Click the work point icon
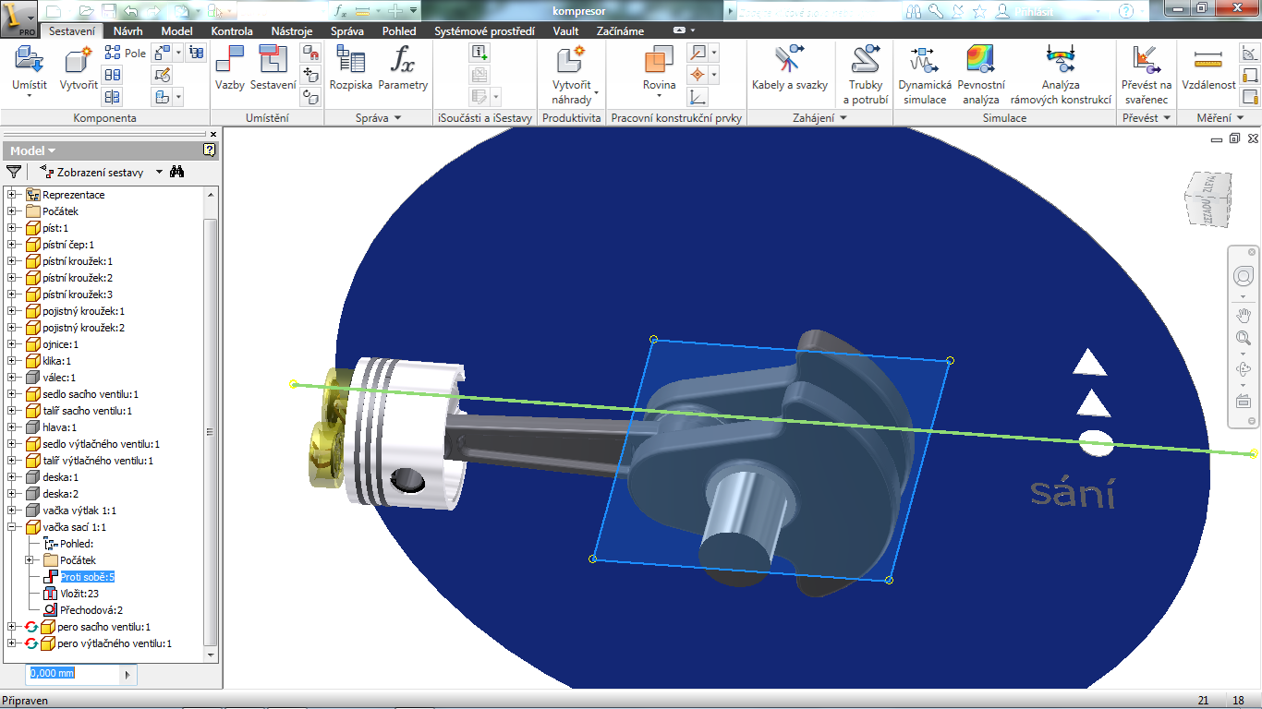Screen dimensions: 1262x709 coord(698,75)
